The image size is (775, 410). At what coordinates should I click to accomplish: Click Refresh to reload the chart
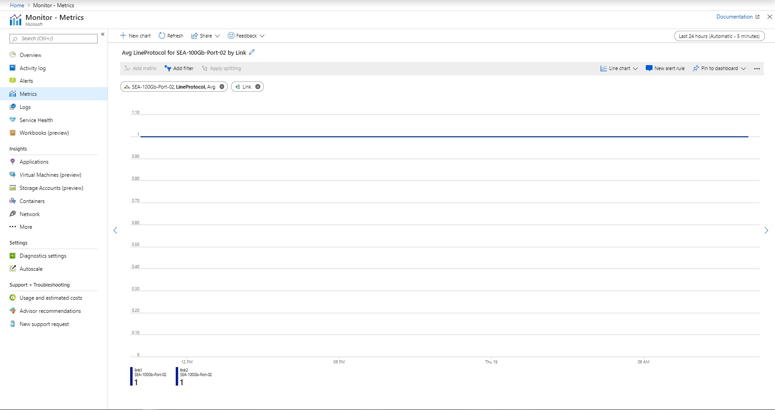point(171,35)
